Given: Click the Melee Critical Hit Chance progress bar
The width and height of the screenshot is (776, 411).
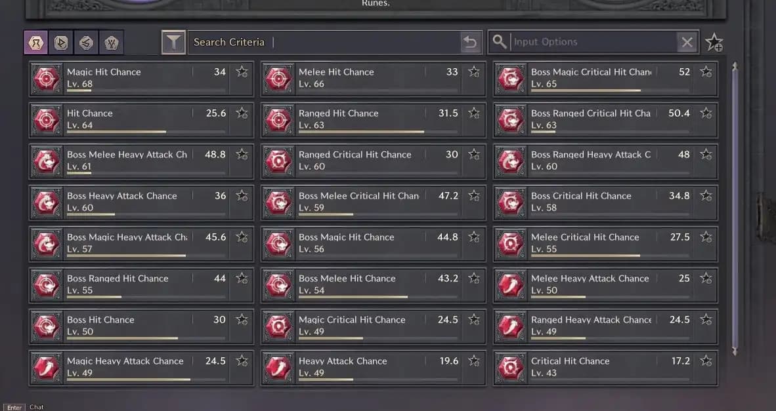Looking at the screenshot, I should tap(585, 256).
